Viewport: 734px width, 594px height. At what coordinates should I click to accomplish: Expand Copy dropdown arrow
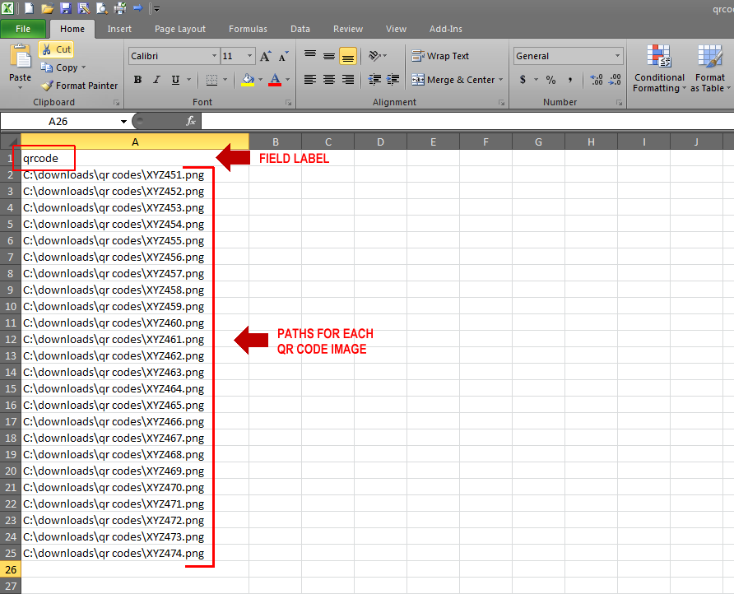tap(83, 67)
